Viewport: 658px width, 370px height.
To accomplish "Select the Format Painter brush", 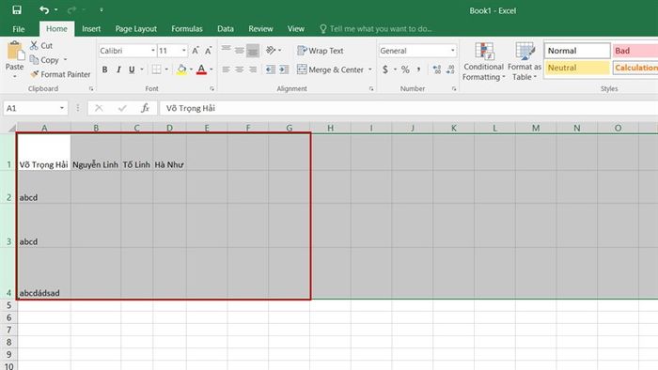I will click(x=35, y=74).
